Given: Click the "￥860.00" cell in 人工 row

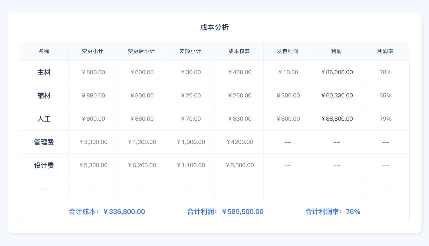Looking at the screenshot, I should (142, 119).
